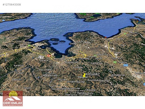Click the green E87 shield near Tepeköy
This screenshot has width=145, height=109.
point(115,62)
